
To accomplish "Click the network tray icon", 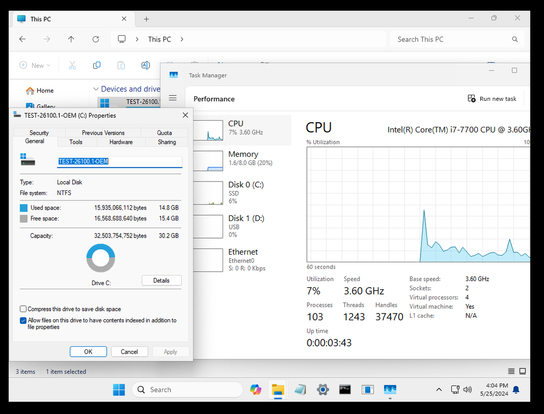I will click(455, 390).
